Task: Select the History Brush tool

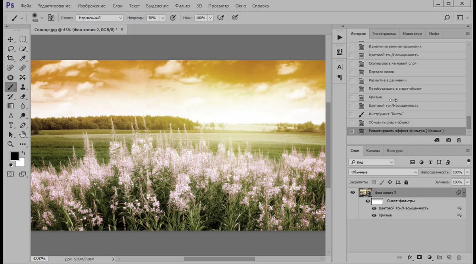Action: click(11, 97)
